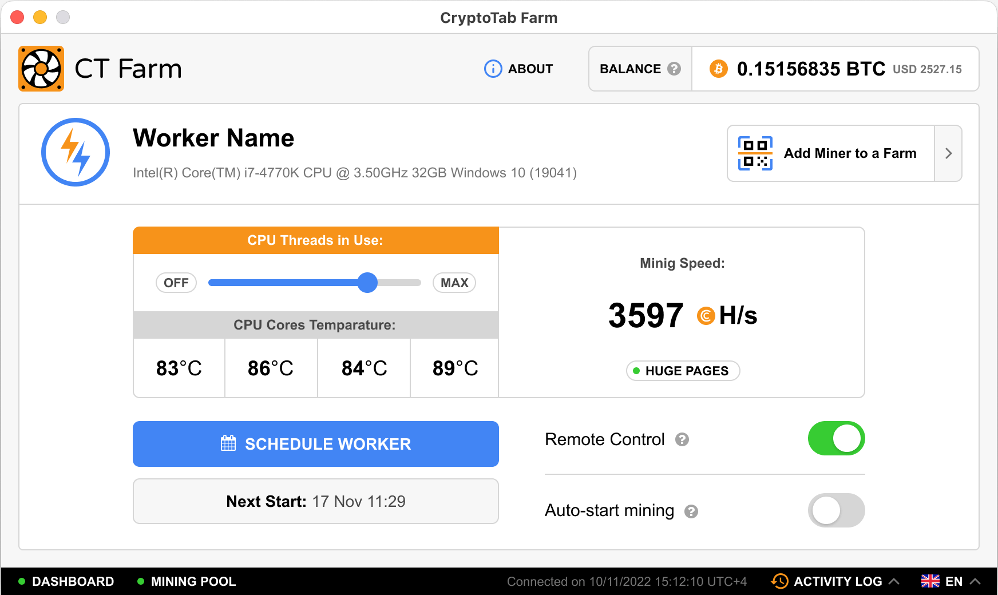Enable the Auto-start mining switch
Image resolution: width=998 pixels, height=595 pixels.
[836, 510]
